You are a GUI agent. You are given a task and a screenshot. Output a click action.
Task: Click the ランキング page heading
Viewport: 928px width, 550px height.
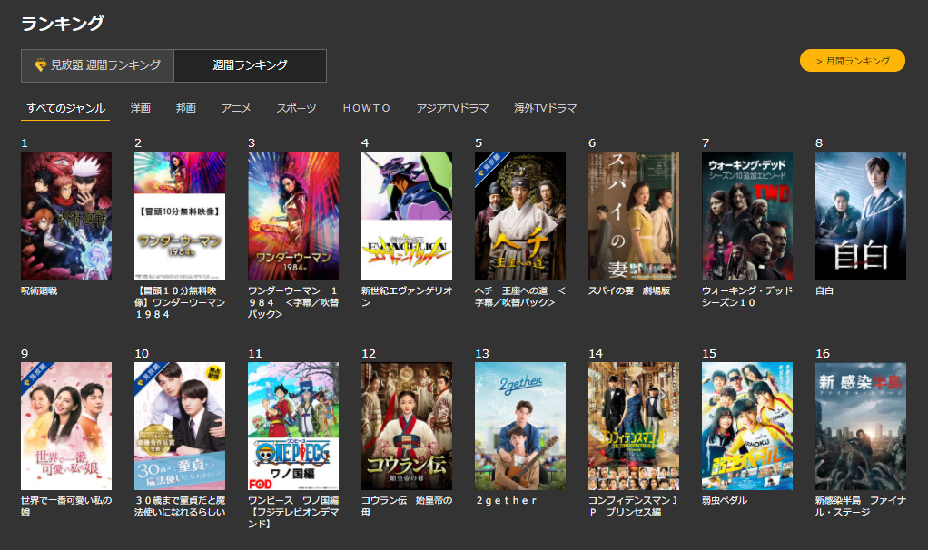coord(63,23)
